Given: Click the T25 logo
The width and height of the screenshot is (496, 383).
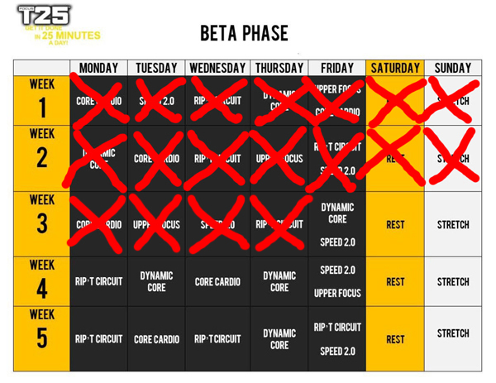Looking at the screenshot, I should click(x=59, y=26).
